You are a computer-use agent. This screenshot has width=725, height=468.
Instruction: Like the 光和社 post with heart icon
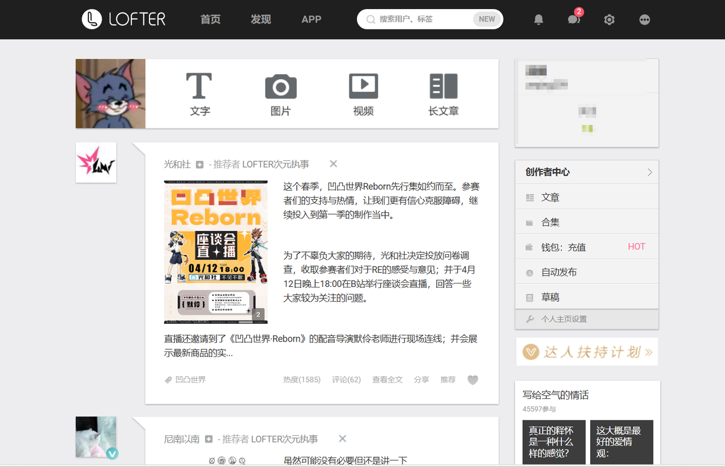472,380
